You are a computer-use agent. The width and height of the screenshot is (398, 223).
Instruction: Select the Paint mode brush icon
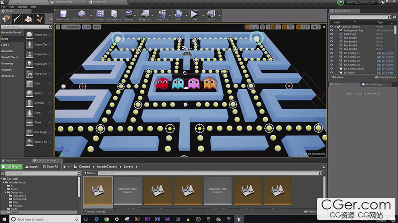click(x=17, y=19)
